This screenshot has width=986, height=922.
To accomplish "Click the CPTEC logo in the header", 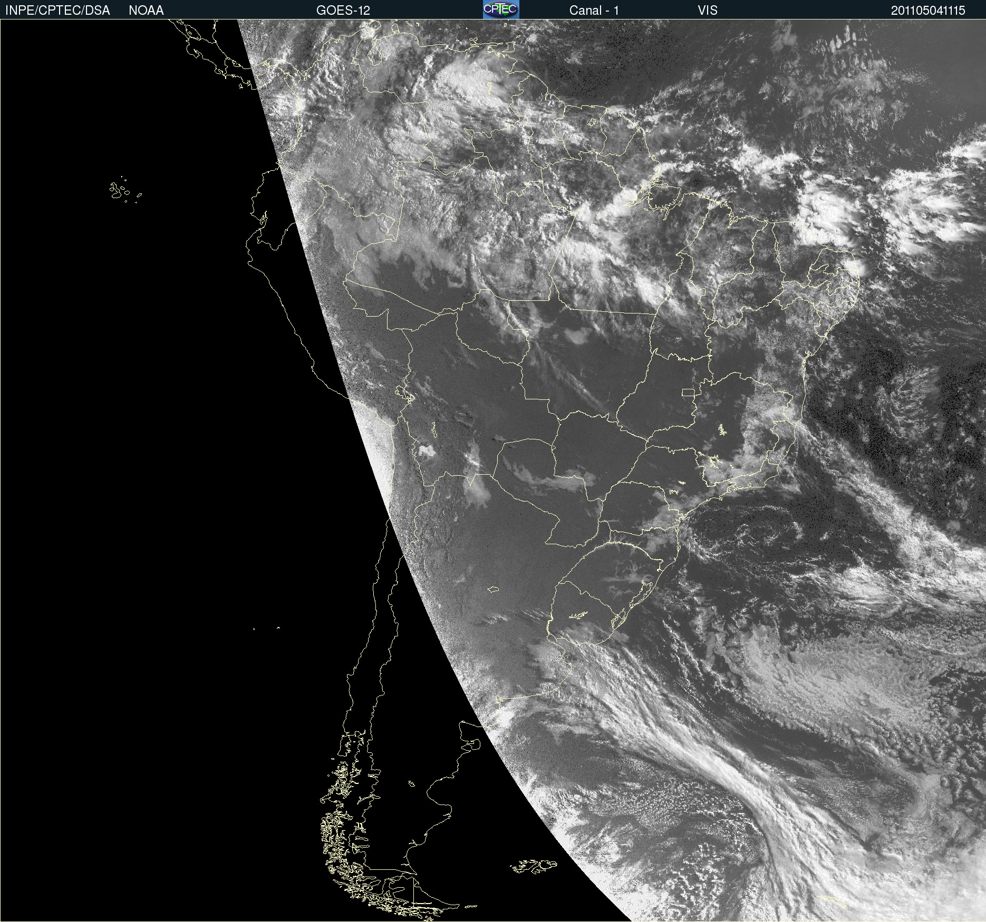I will tap(501, 9).
